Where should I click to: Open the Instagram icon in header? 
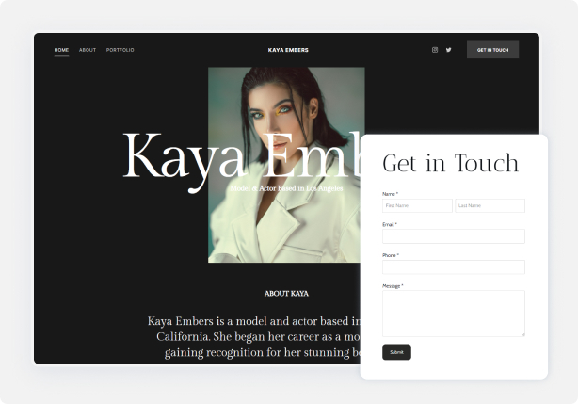(x=435, y=50)
